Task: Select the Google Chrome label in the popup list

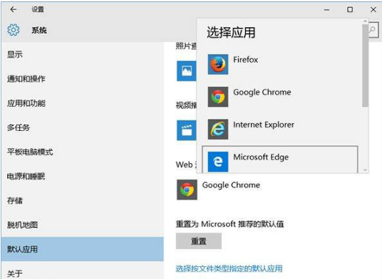Action: (262, 93)
